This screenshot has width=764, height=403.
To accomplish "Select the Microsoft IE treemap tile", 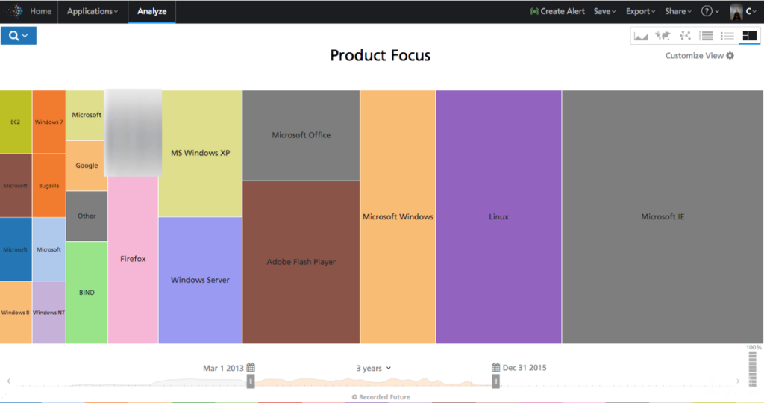I will pyautogui.click(x=663, y=217).
